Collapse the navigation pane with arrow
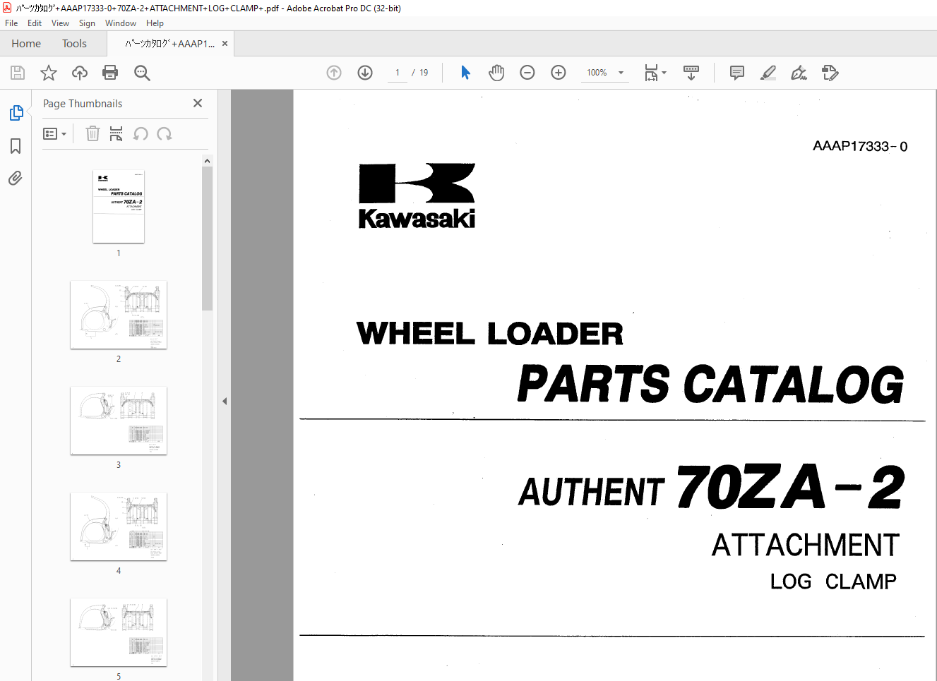Screen dimensions: 937x681 225,401
